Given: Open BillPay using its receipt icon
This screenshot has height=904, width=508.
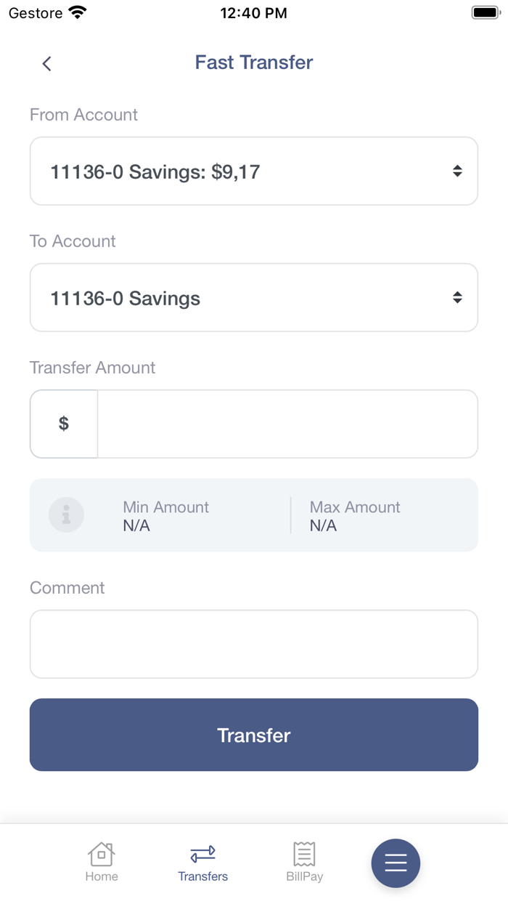Looking at the screenshot, I should tap(304, 855).
